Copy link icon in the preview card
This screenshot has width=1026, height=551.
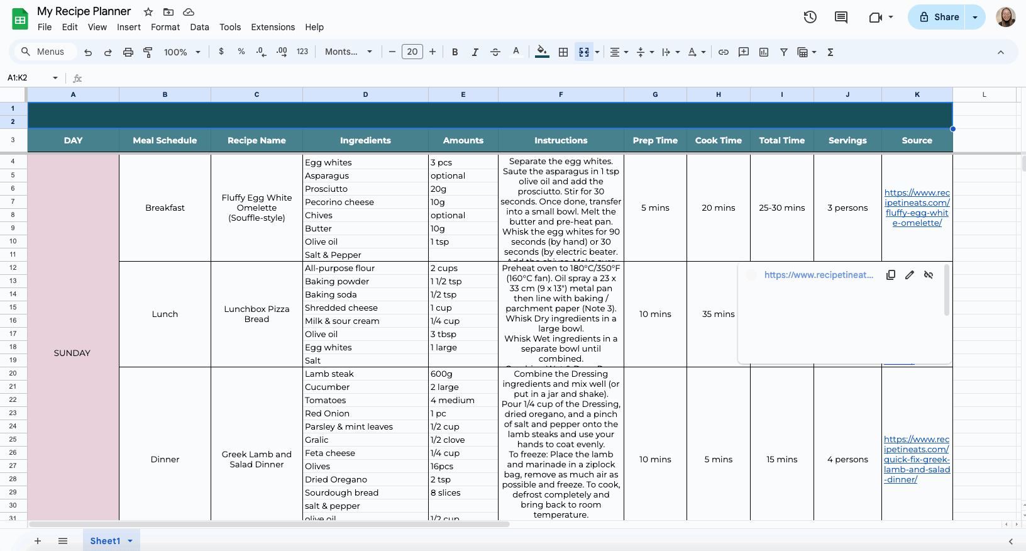click(x=891, y=275)
